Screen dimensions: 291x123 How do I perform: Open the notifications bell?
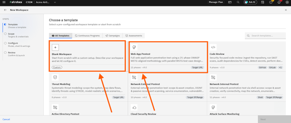279,2
